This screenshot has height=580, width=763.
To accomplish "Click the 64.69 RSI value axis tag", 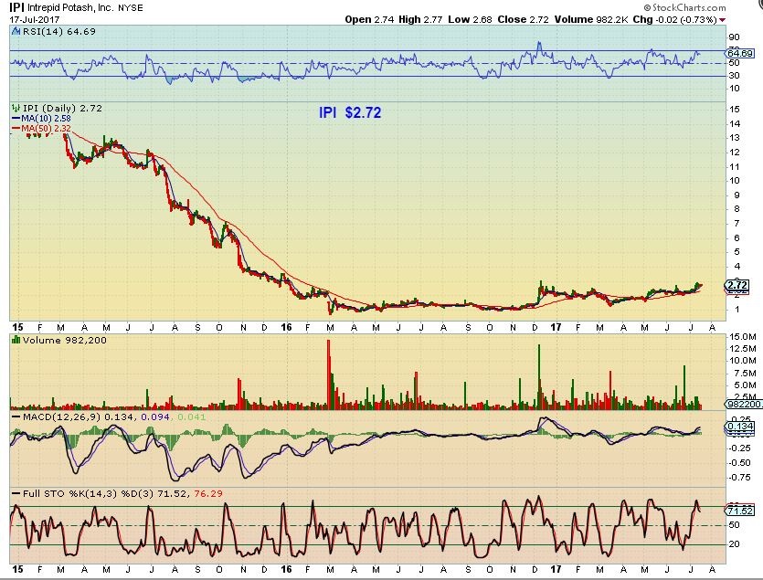I will (737, 54).
